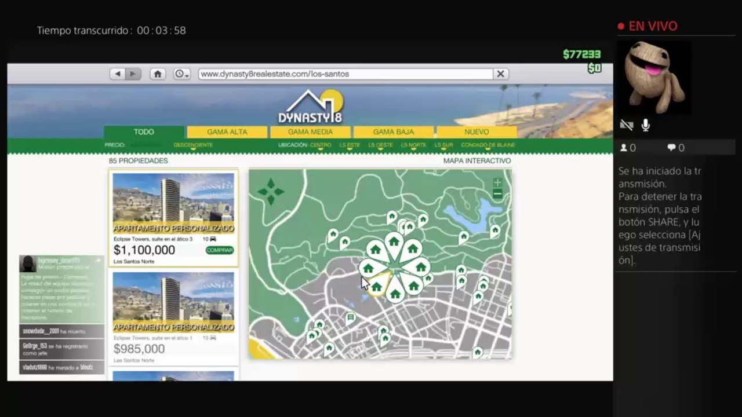Open the $1,100,000 Eclipse Towers listing image

(x=173, y=203)
